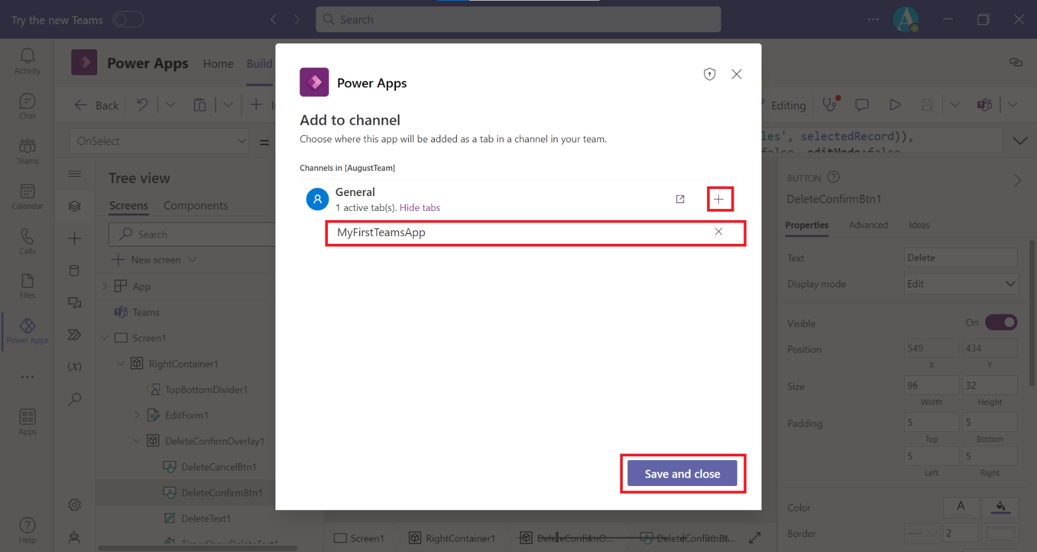Open the Calls icon in sidebar
This screenshot has height=552, width=1037.
point(27,241)
